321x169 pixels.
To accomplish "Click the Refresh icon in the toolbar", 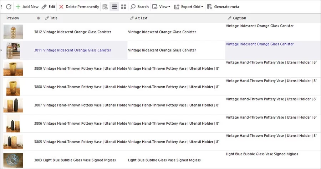I will 9,7.
